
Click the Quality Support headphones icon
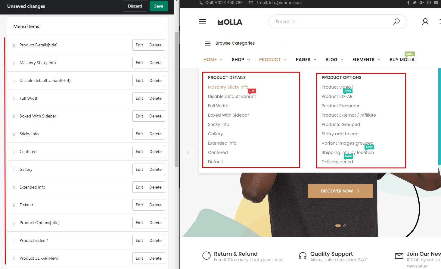(x=303, y=256)
